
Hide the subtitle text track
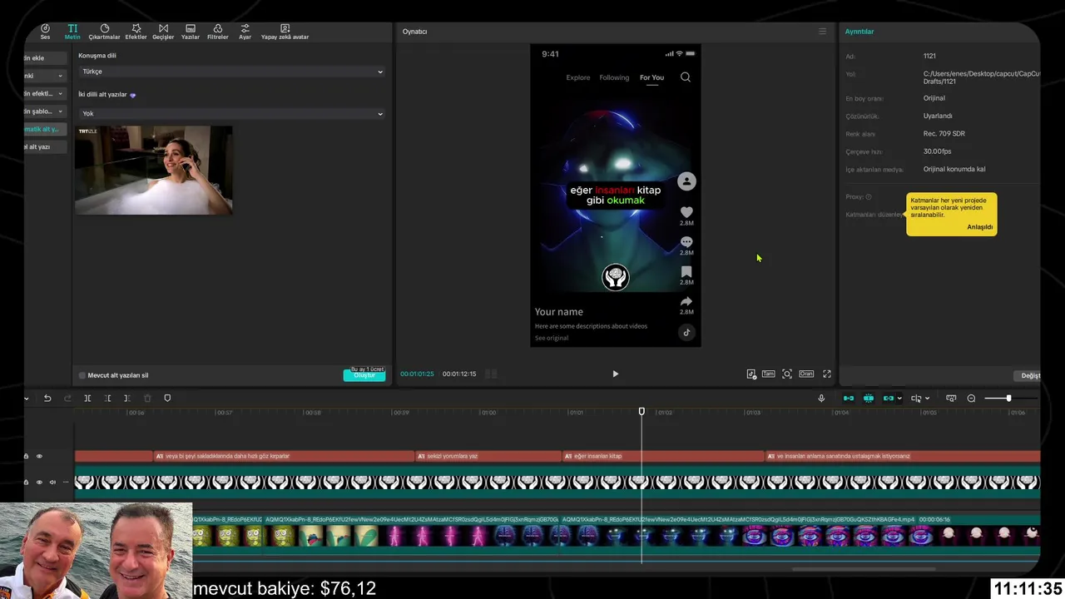pyautogui.click(x=38, y=456)
